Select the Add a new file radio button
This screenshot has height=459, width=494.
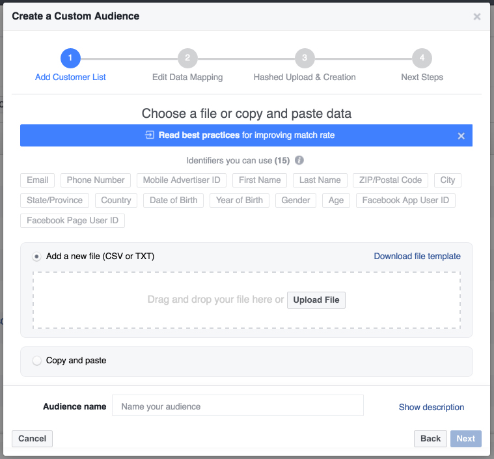(36, 257)
